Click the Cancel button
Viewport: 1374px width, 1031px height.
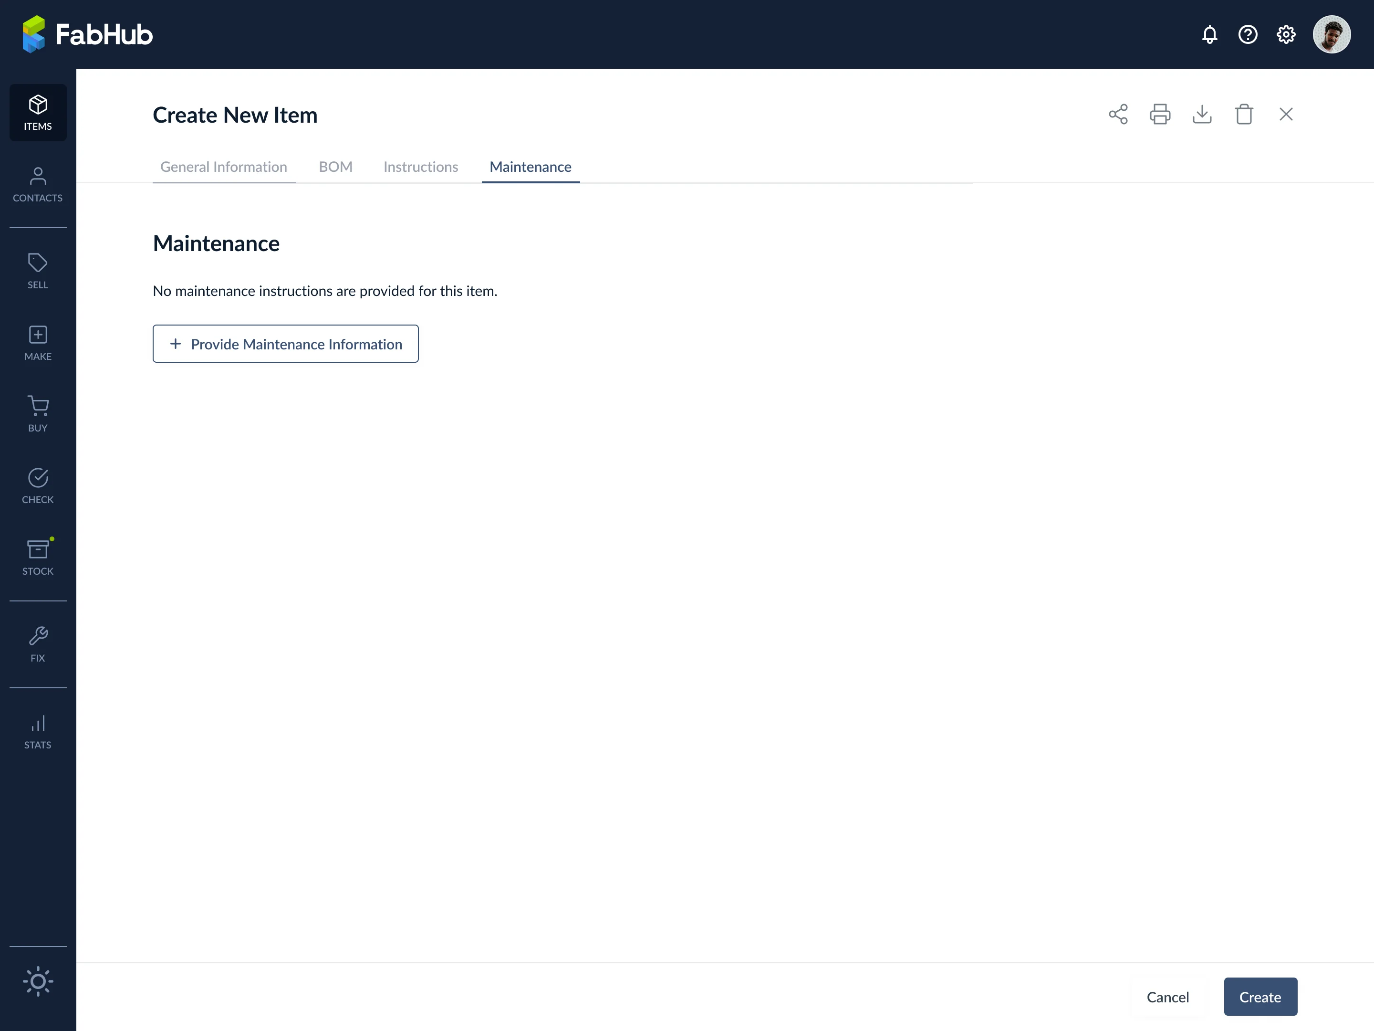[x=1167, y=997]
